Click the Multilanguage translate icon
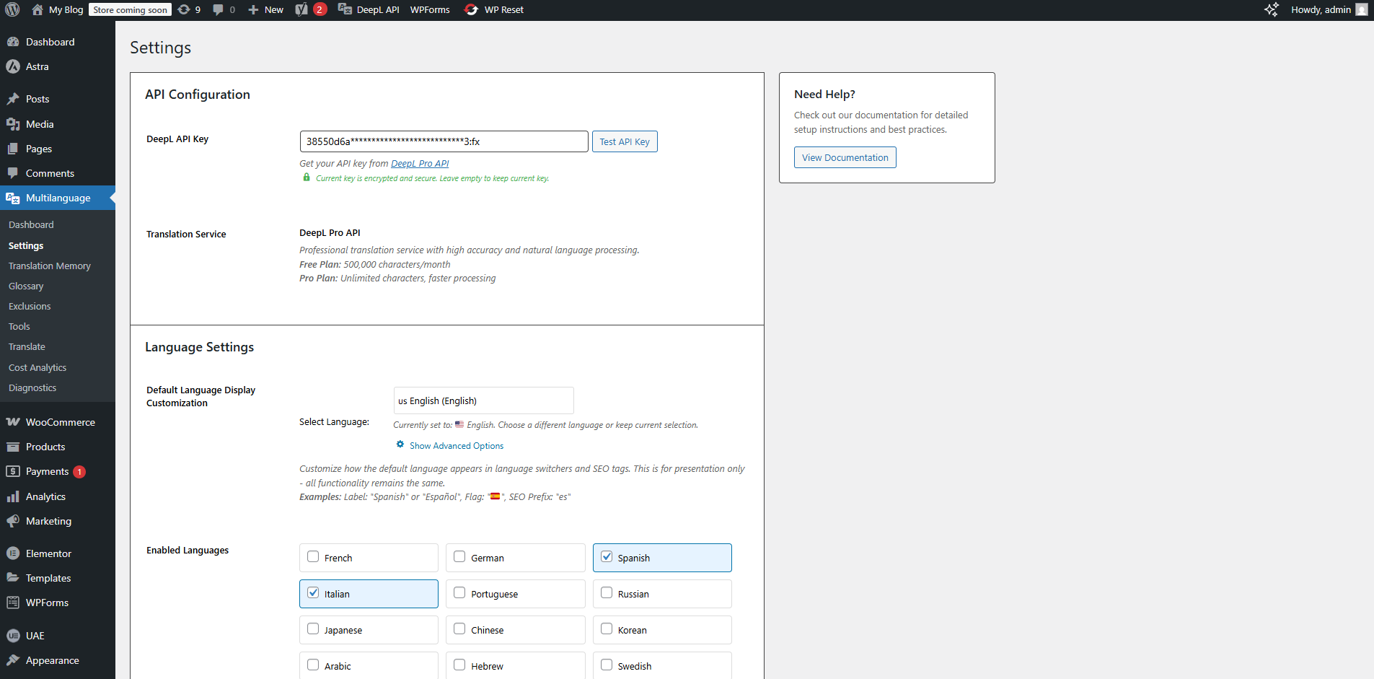The height and width of the screenshot is (679, 1374). click(x=13, y=198)
